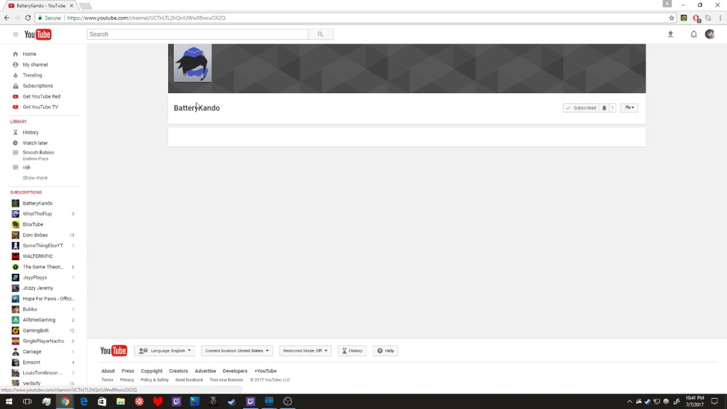Click inside the YouTube search field
The image size is (727, 409).
198,34
